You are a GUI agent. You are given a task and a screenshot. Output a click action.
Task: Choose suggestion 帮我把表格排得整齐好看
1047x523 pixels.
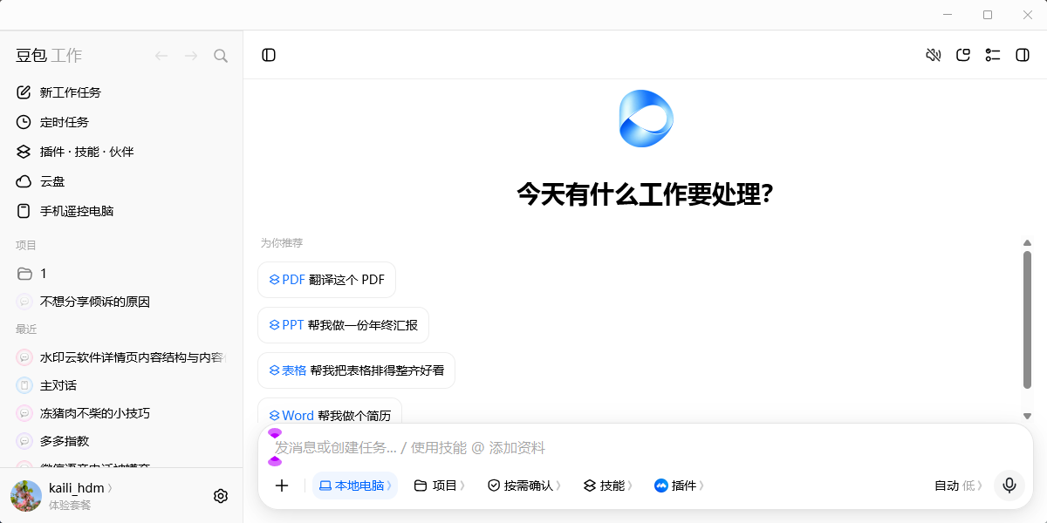[x=356, y=370]
